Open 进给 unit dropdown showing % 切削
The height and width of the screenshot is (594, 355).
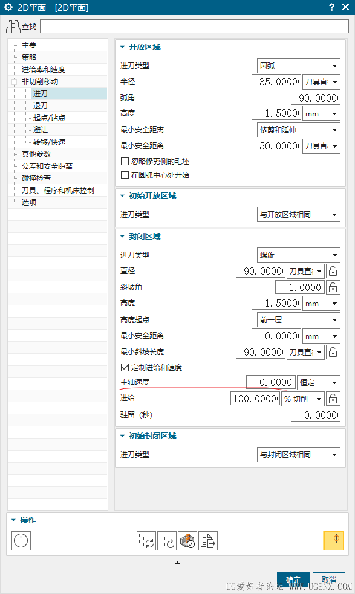[x=303, y=399]
